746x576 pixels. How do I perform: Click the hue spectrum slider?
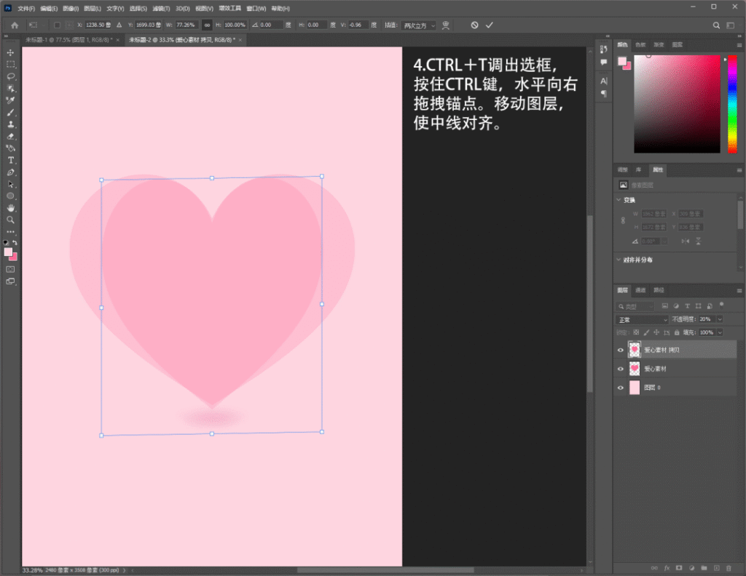click(x=732, y=104)
